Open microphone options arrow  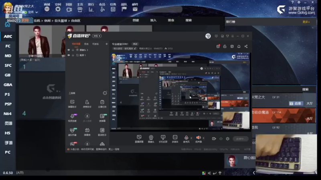tap(191, 138)
